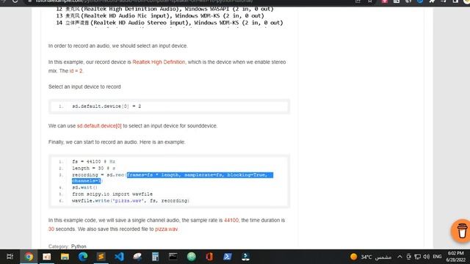
Task: Click the red 'id = 2' text
Action: (76, 70)
